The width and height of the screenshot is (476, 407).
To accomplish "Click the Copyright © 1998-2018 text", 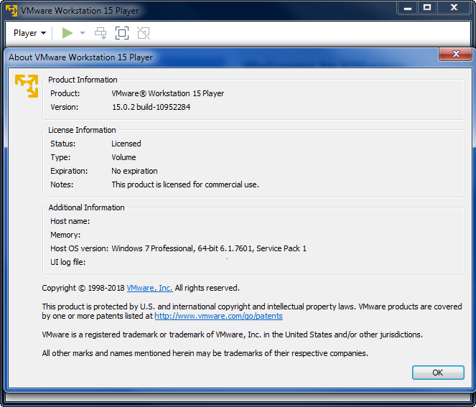I will pos(83,288).
